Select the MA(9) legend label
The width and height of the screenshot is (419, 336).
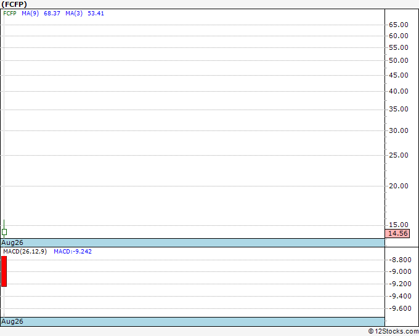coord(30,14)
